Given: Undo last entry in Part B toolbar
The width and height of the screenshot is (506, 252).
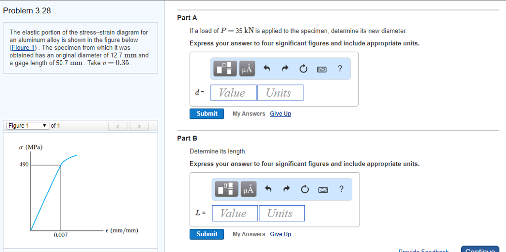Looking at the screenshot, I should 268,189.
